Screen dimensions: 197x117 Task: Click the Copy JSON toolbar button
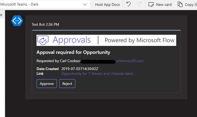point(187,5)
